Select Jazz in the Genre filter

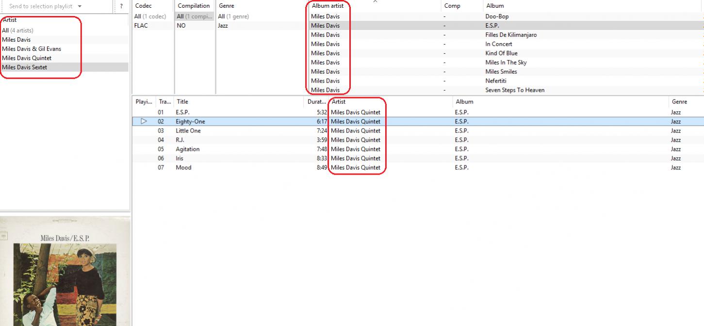pos(223,26)
